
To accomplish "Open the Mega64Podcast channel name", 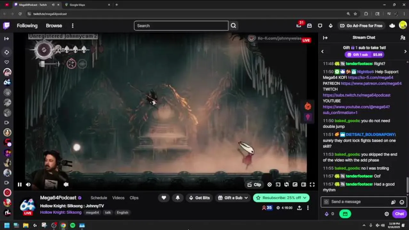I will coord(58,198).
